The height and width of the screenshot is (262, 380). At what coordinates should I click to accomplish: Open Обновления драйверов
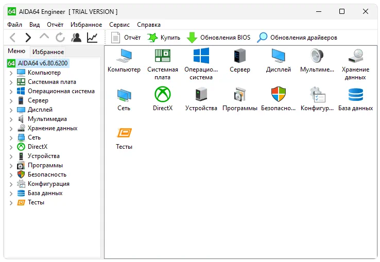coord(297,38)
